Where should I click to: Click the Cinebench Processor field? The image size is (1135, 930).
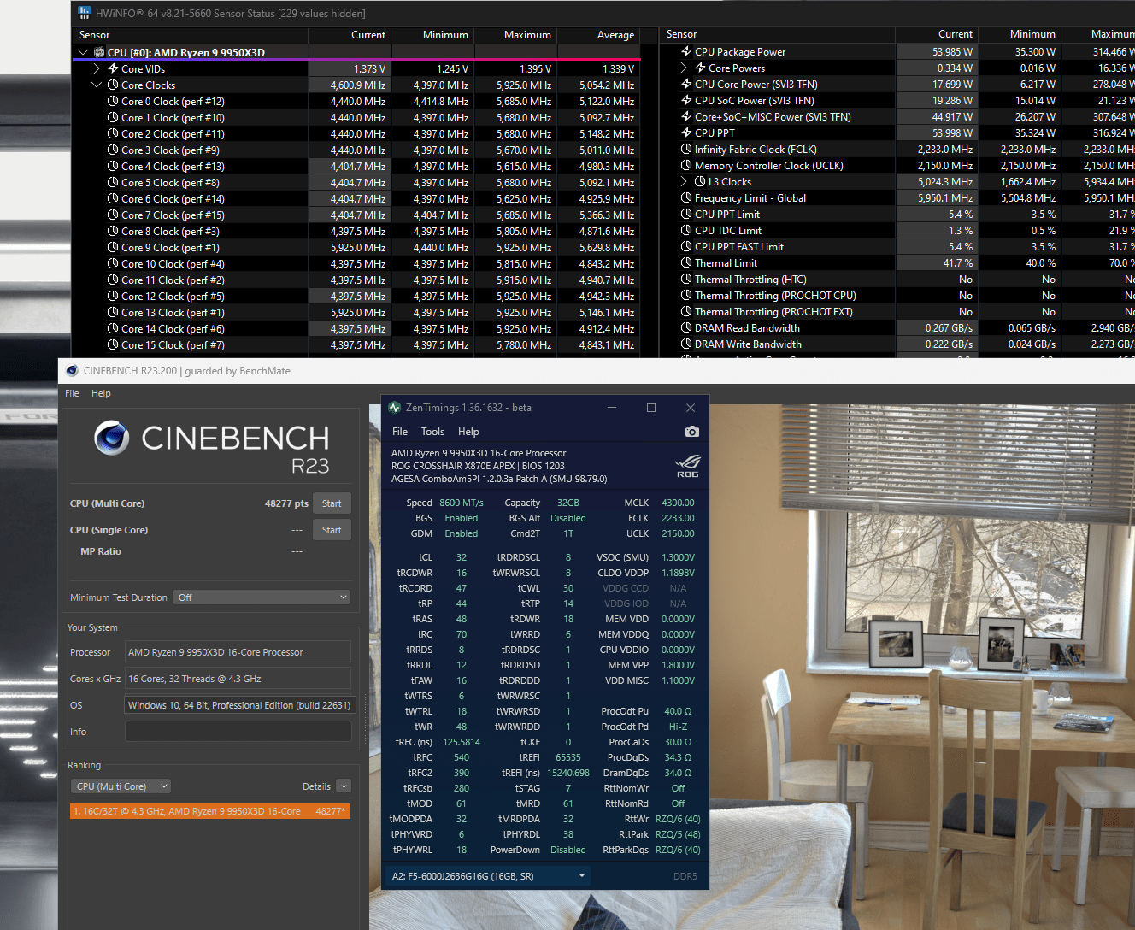238,652
